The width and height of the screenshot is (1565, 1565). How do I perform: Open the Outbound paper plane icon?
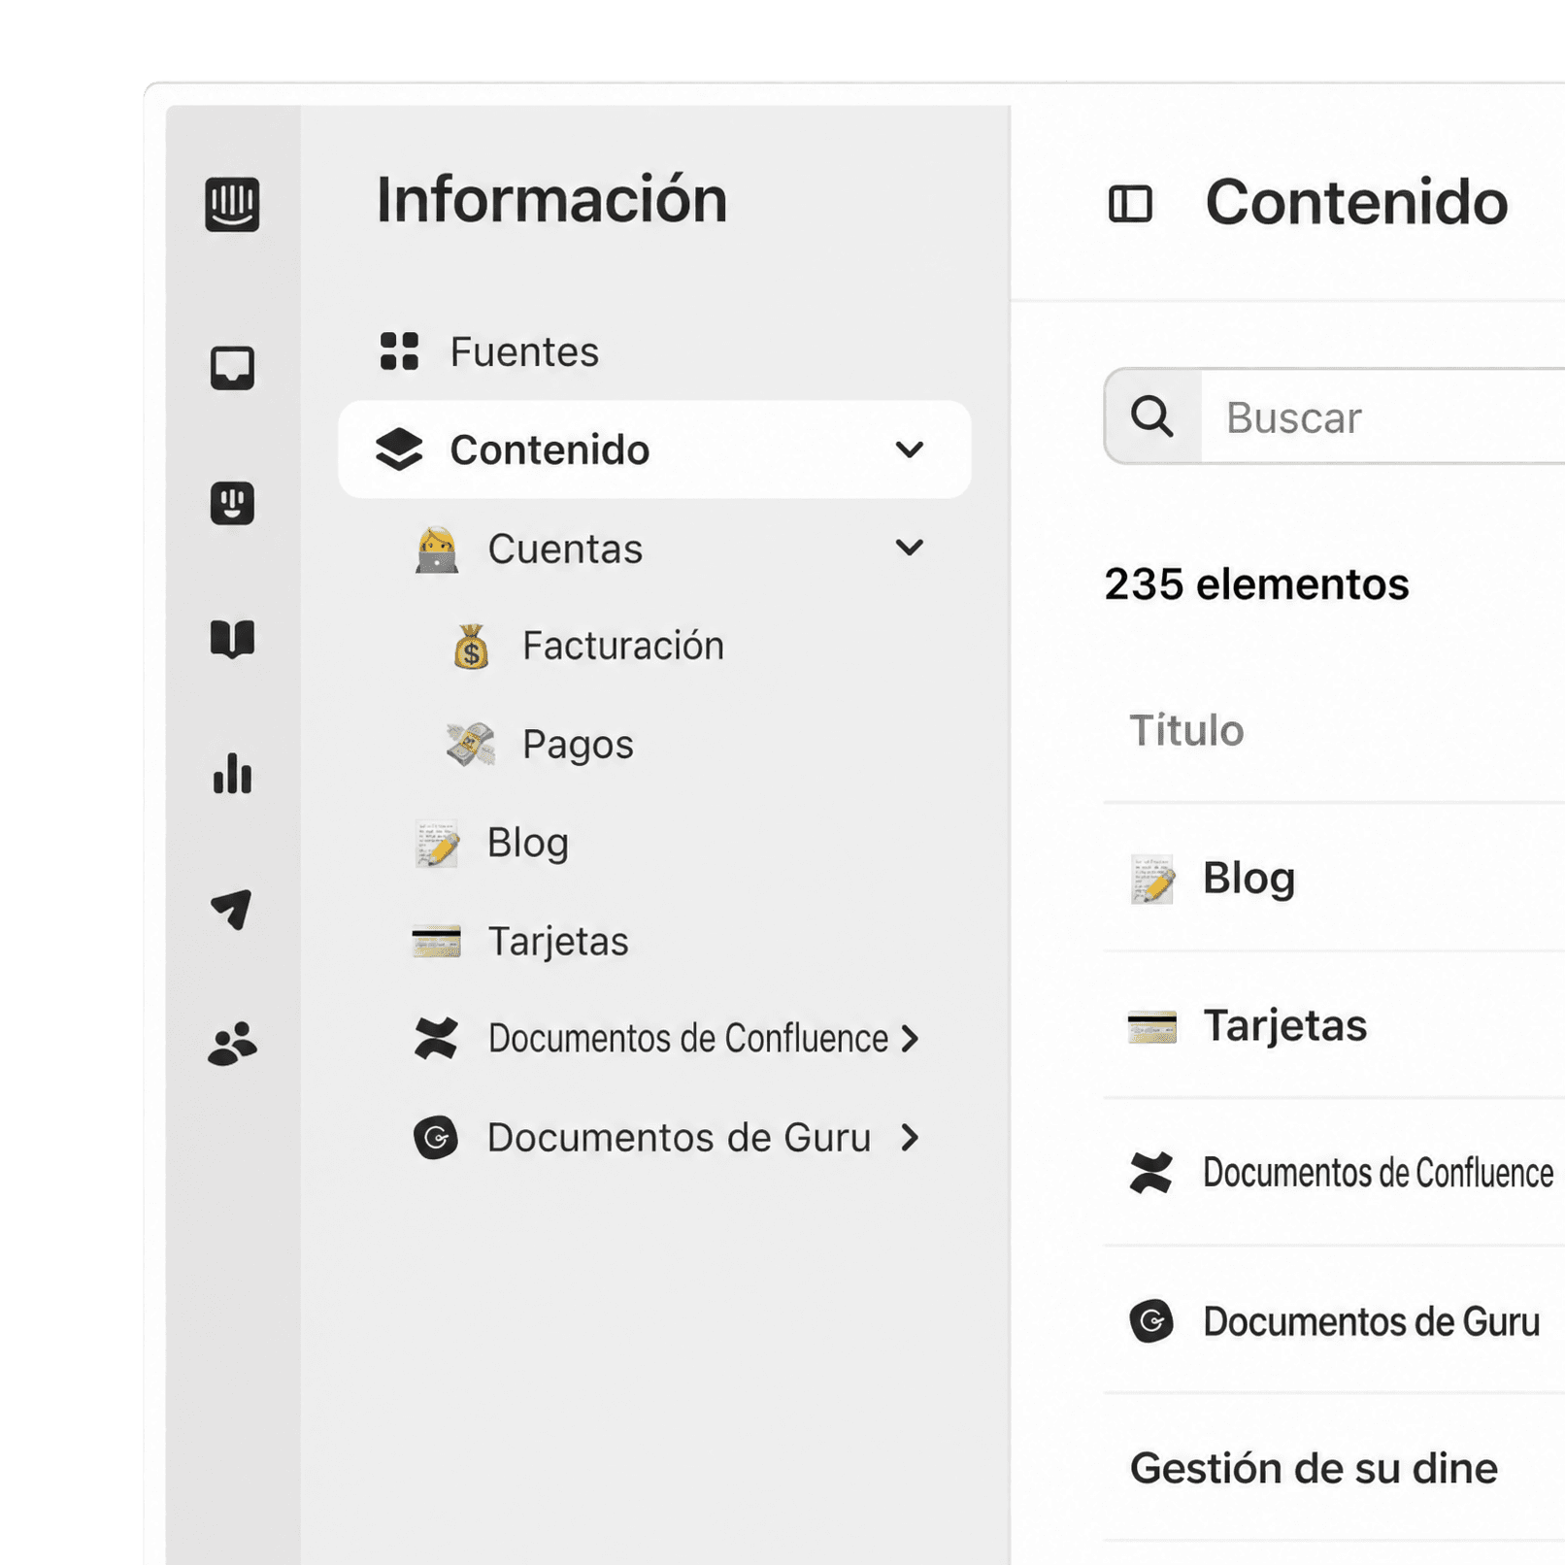[x=232, y=910]
